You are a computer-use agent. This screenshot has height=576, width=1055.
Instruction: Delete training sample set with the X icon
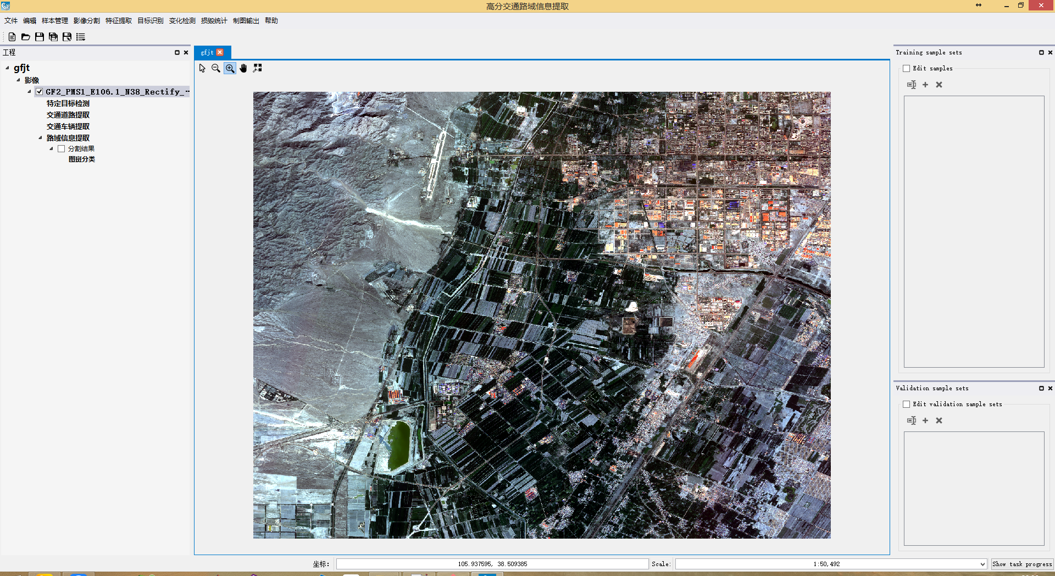[x=939, y=85]
